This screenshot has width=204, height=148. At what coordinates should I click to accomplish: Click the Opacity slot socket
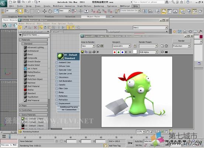click(57, 85)
